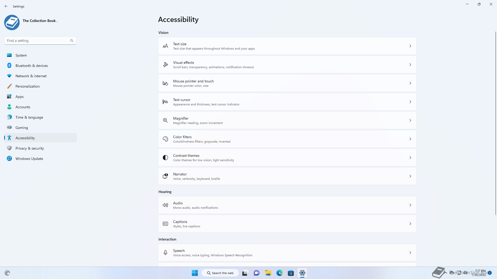Open Chat app on taskbar
The image size is (497, 279).
pyautogui.click(x=257, y=273)
